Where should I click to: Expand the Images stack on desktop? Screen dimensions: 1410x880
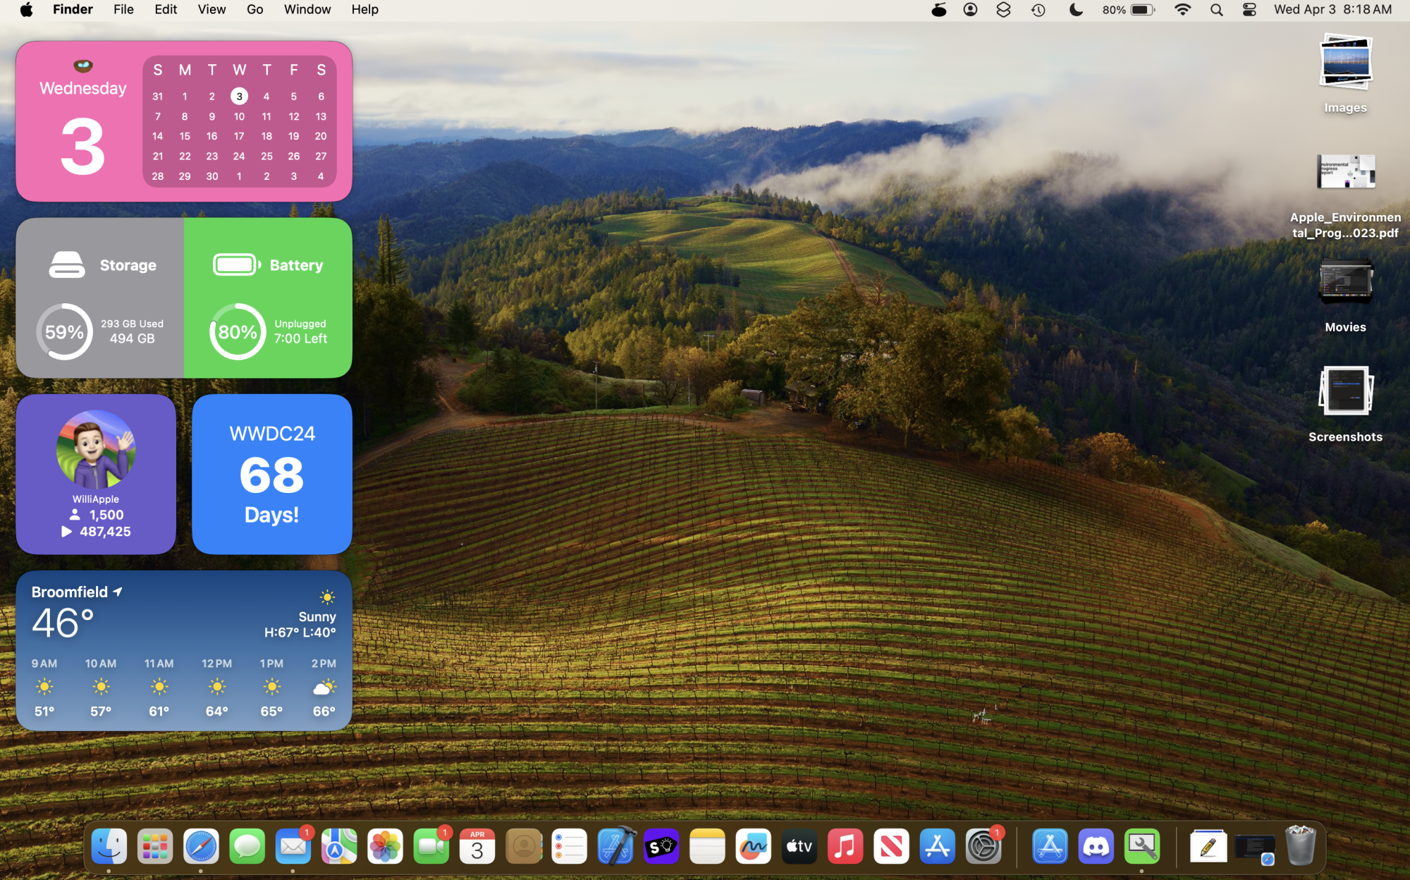(x=1344, y=63)
